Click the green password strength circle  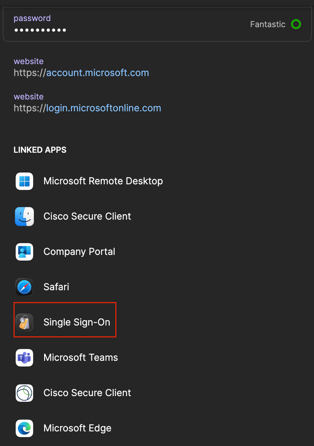click(296, 24)
